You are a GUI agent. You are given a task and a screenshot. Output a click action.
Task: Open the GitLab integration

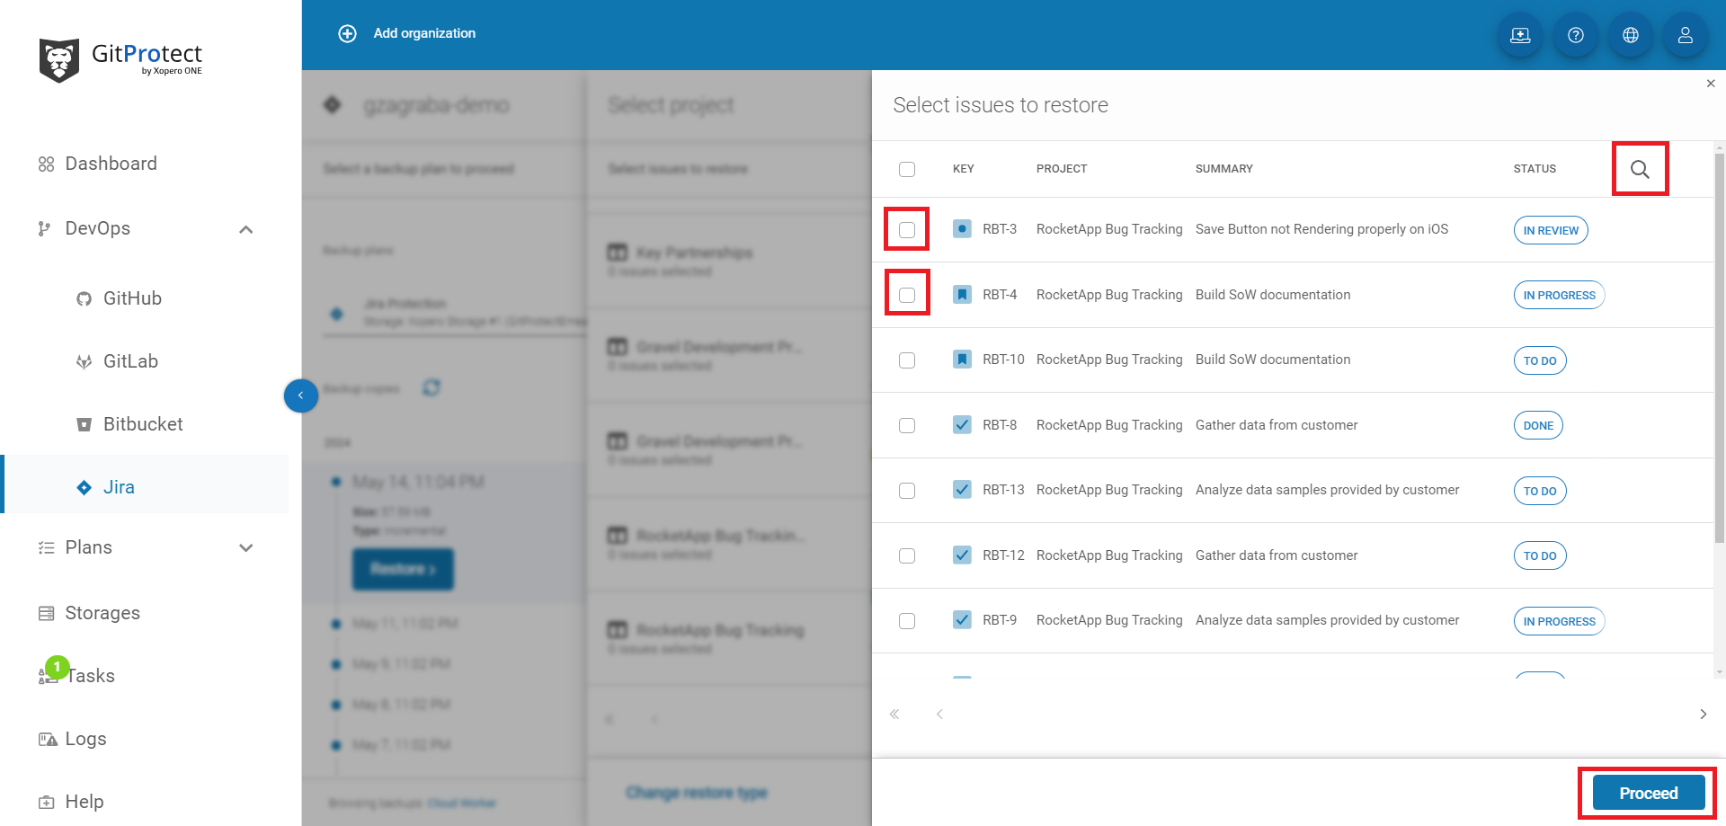click(x=131, y=360)
